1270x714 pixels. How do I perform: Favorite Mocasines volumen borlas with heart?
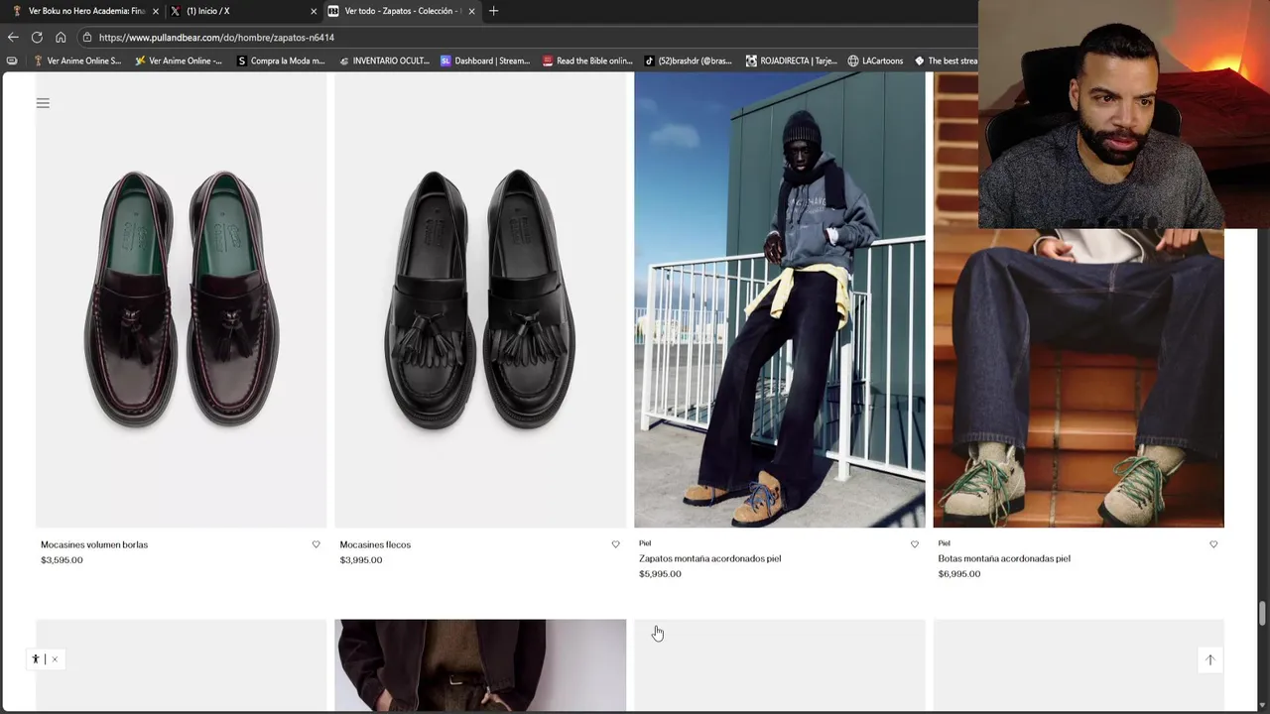317,544
